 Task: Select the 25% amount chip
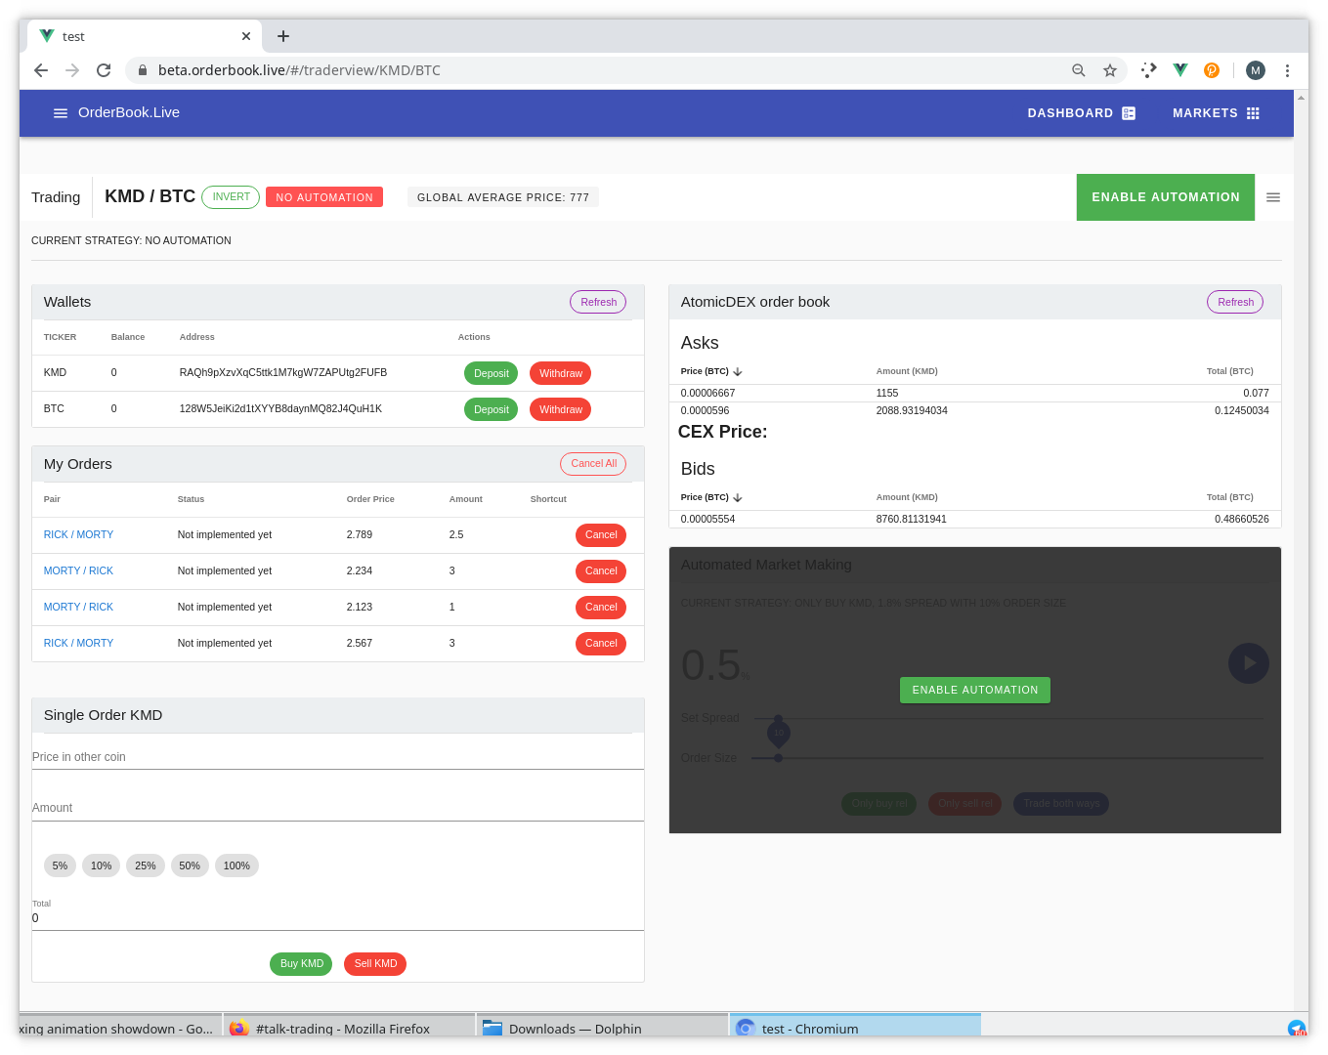[146, 865]
